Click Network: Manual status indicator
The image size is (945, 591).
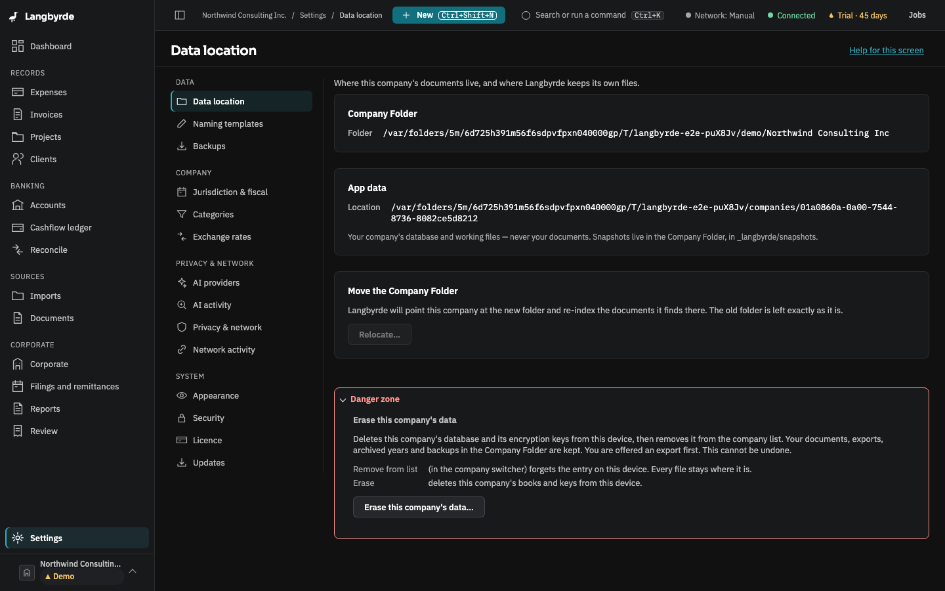(720, 15)
